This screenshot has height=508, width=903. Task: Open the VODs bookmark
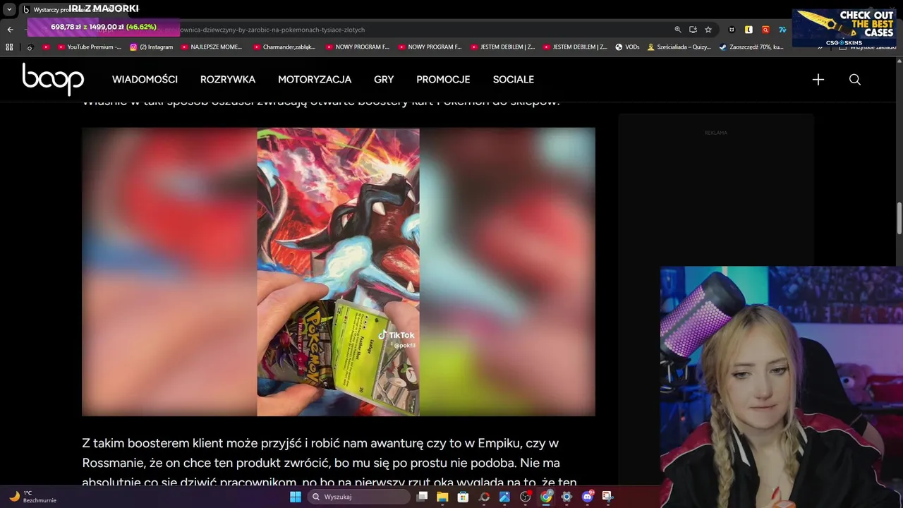click(x=627, y=47)
